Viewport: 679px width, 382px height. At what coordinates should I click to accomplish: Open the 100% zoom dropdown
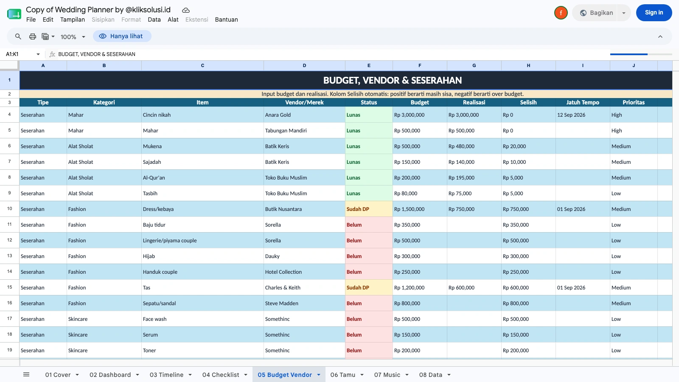73,37
